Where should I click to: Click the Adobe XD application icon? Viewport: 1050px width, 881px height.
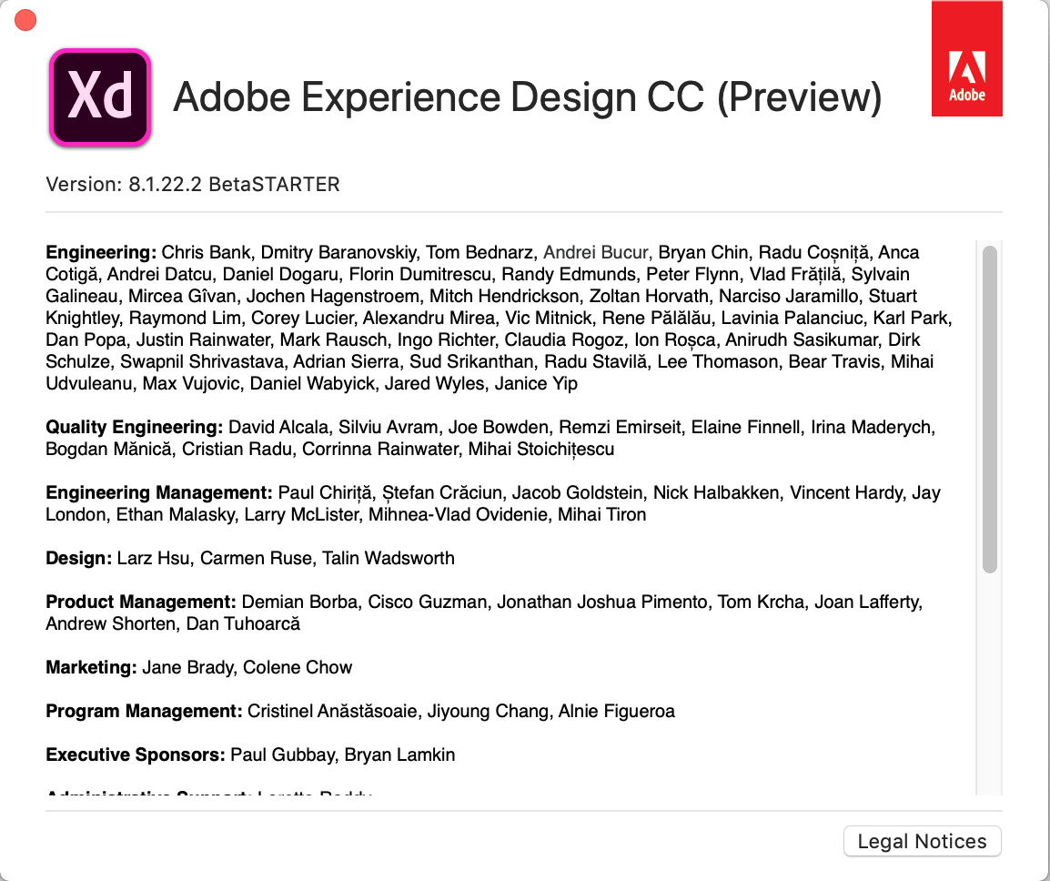[x=100, y=97]
